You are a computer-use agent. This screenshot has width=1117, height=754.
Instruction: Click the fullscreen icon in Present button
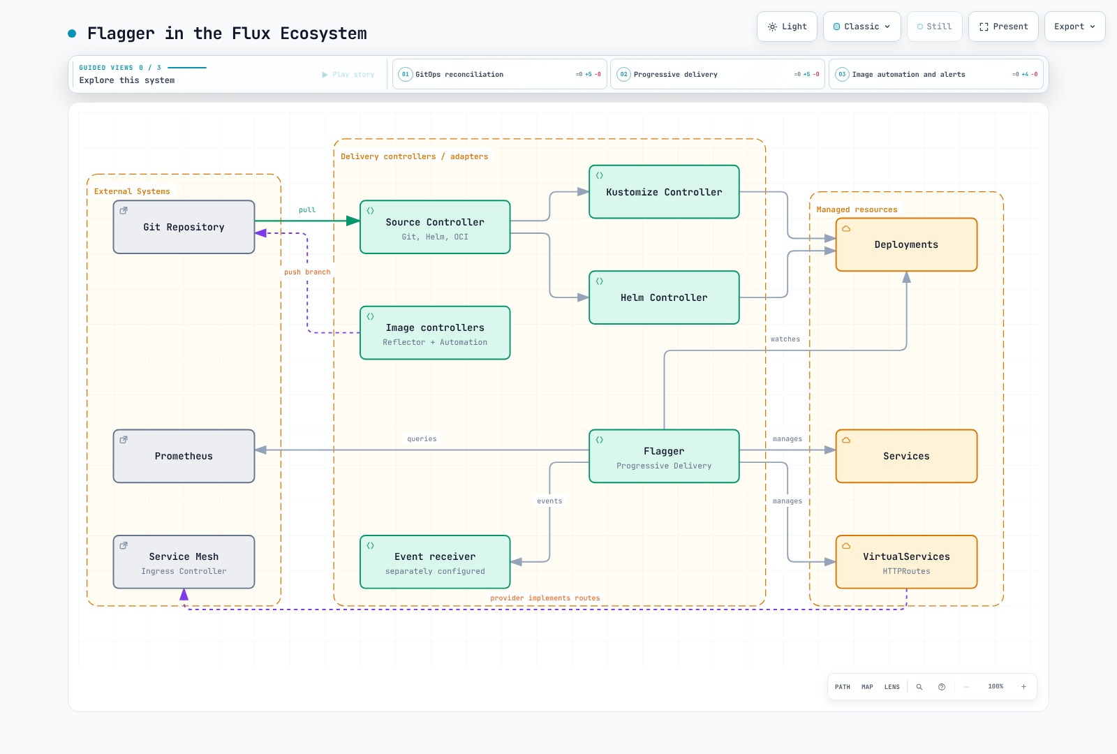[x=984, y=27]
